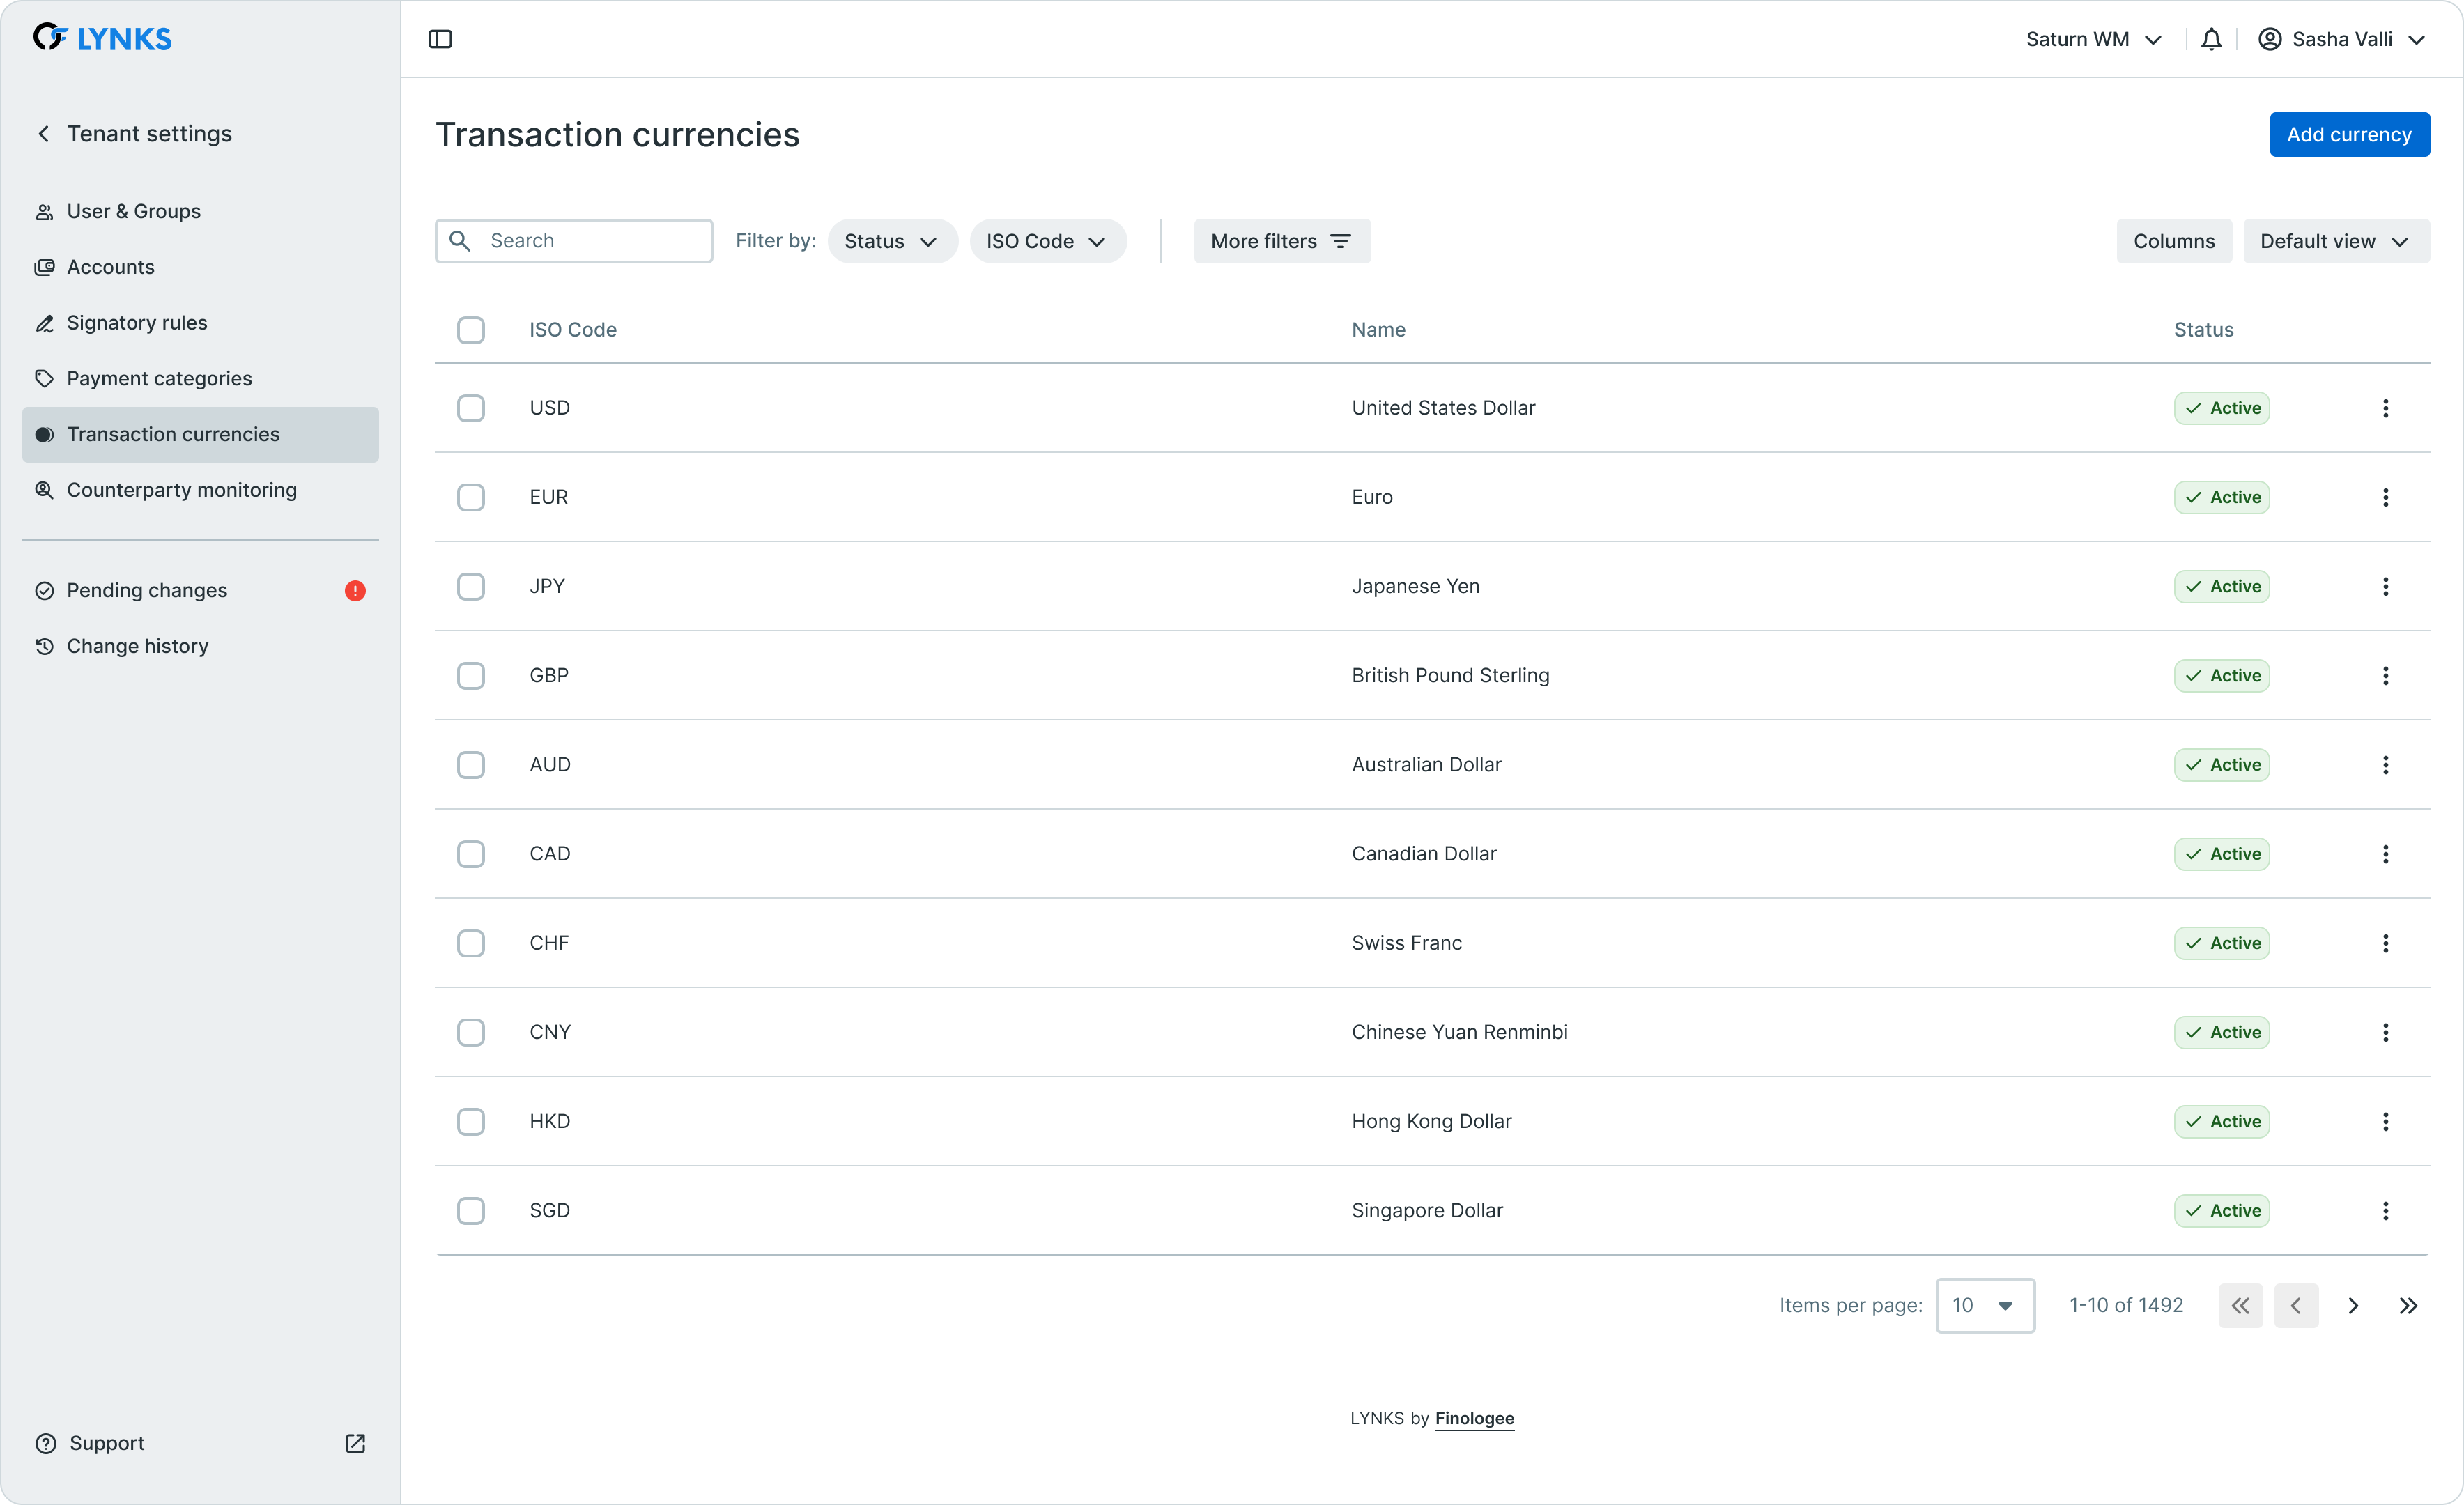Go to the next page arrow
Screen dimensions: 2464x1505
click(2352, 1306)
